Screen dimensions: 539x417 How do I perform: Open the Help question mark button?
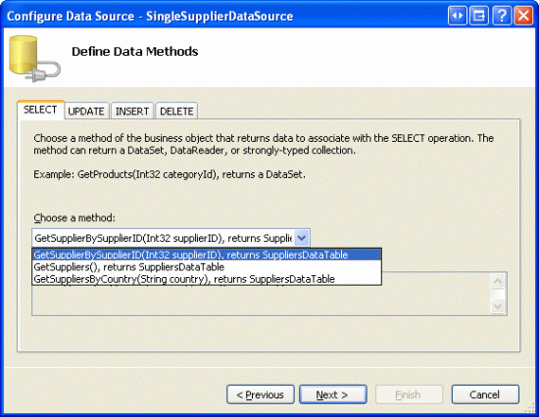(501, 16)
